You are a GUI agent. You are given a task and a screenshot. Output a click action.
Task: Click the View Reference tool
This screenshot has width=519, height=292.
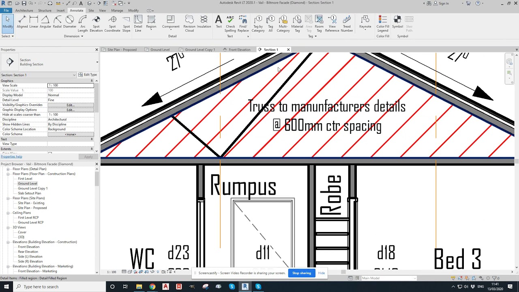pos(332,24)
